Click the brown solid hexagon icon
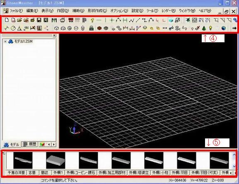 click(99, 28)
